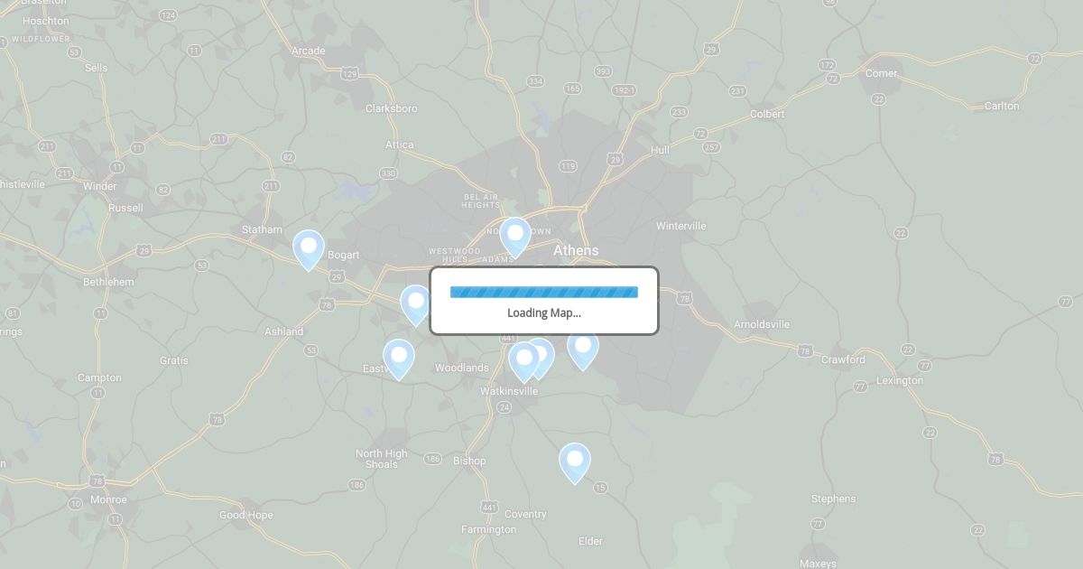This screenshot has height=569, width=1083.
Task: Click the Comer town label
Action: (882, 73)
